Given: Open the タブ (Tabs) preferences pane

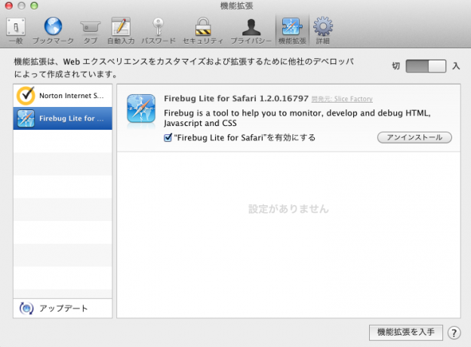Looking at the screenshot, I should [90, 31].
